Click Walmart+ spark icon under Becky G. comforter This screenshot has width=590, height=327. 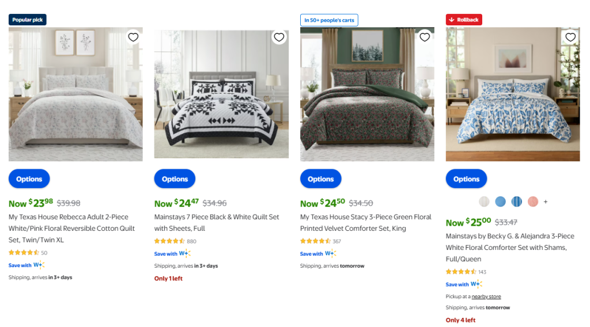[x=476, y=284]
